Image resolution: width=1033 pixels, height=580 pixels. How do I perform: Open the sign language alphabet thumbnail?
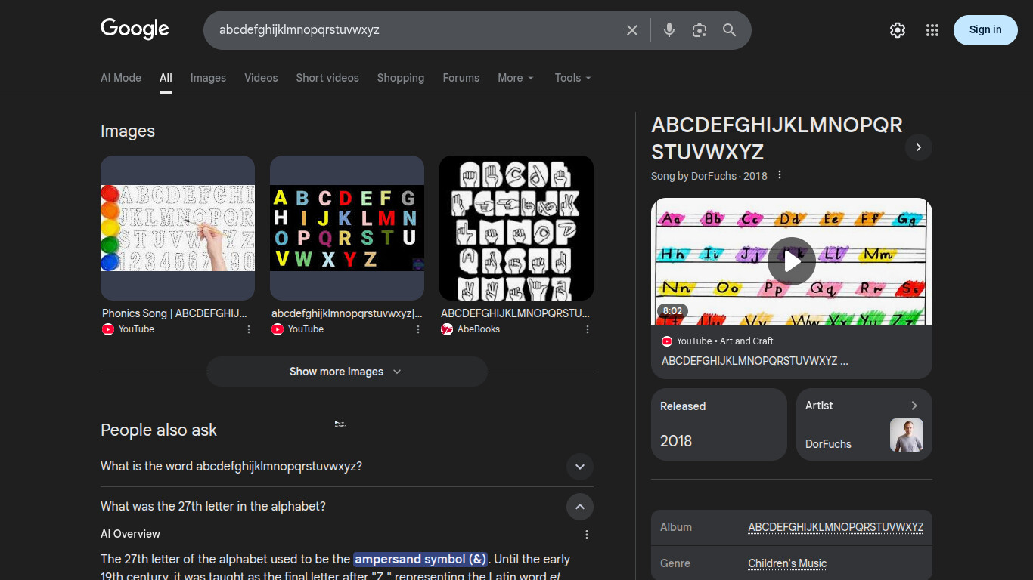(x=516, y=228)
